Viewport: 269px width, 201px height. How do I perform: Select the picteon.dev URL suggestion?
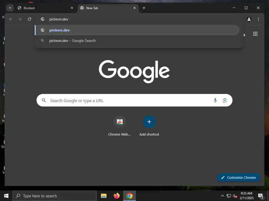pyautogui.click(x=137, y=30)
